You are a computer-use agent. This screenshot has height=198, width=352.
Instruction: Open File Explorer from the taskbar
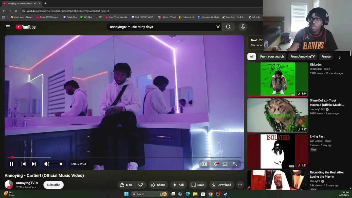coord(195,194)
